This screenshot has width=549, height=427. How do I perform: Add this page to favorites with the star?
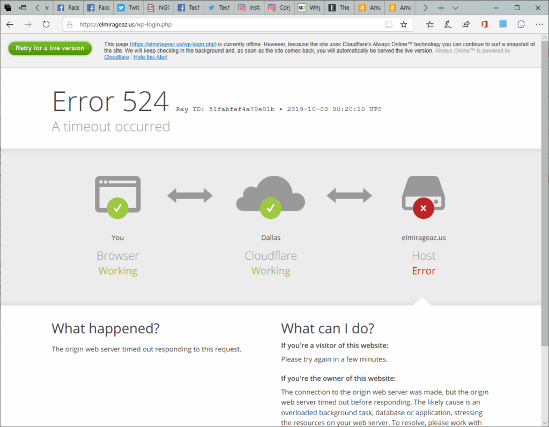[404, 25]
